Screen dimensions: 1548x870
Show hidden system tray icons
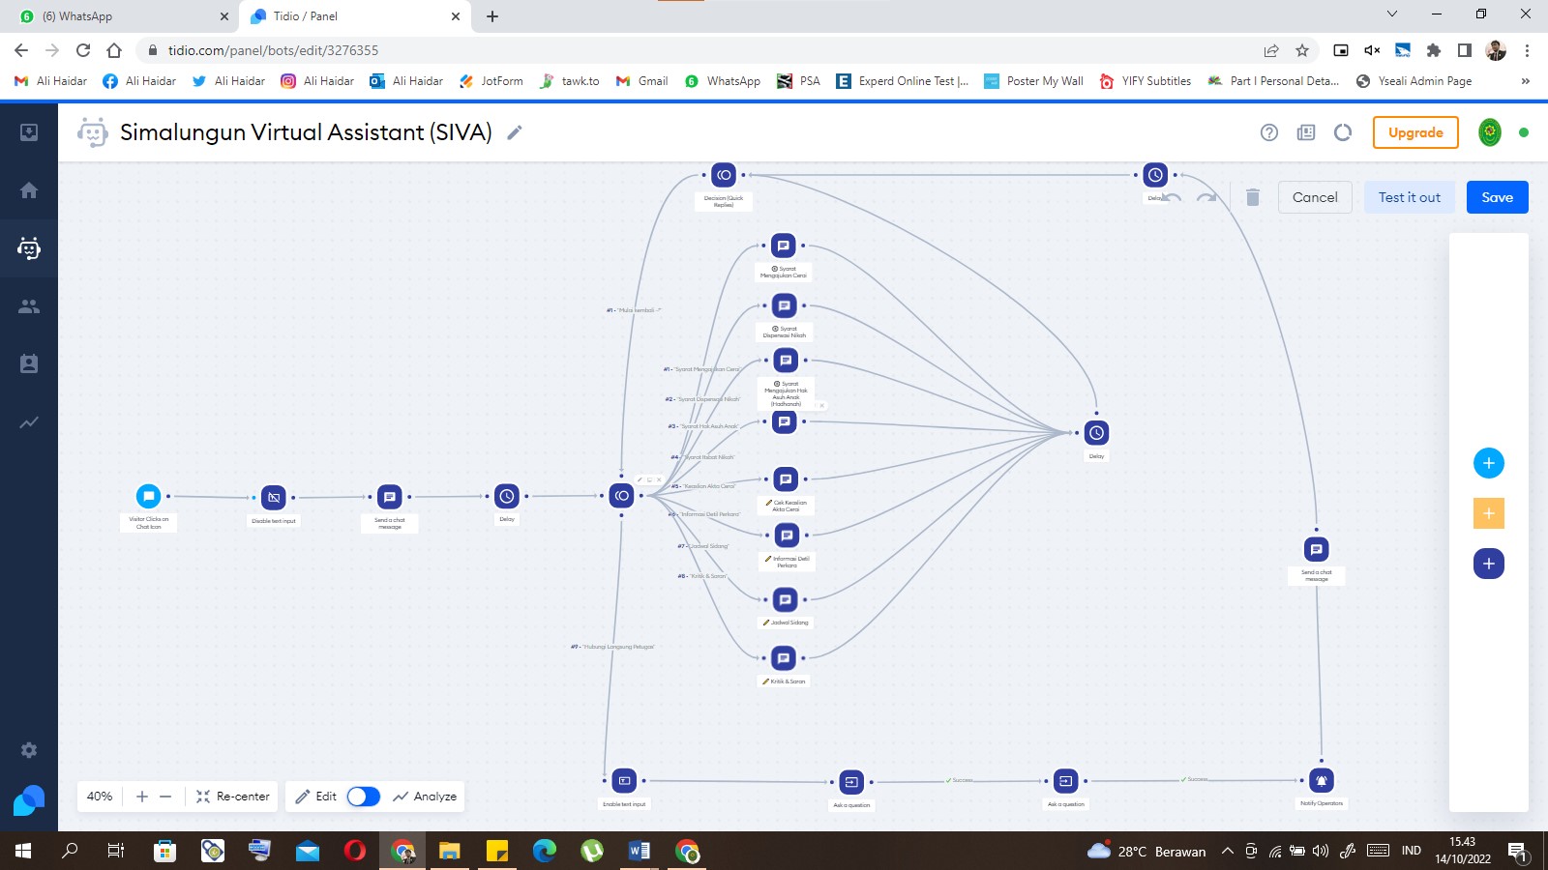[x=1227, y=851]
